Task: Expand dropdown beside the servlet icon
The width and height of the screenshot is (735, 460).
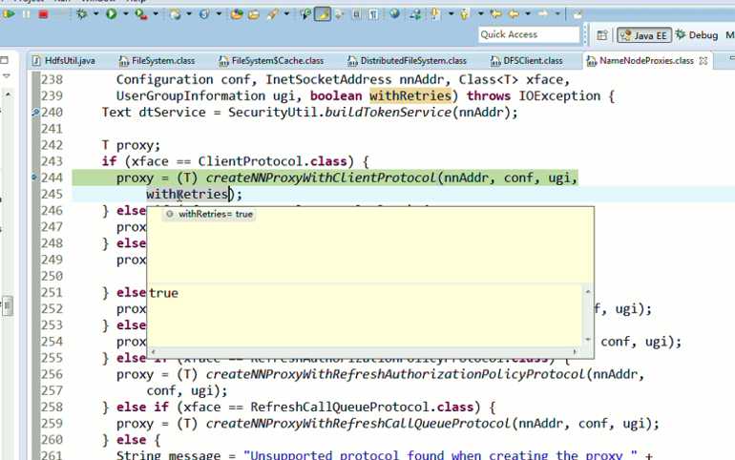Action: tap(219, 14)
